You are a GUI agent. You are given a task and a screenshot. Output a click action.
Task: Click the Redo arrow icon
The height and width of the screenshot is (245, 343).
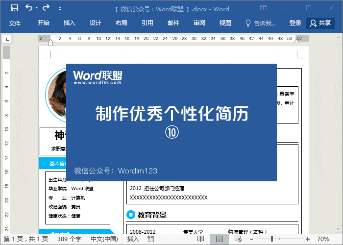pos(46,8)
